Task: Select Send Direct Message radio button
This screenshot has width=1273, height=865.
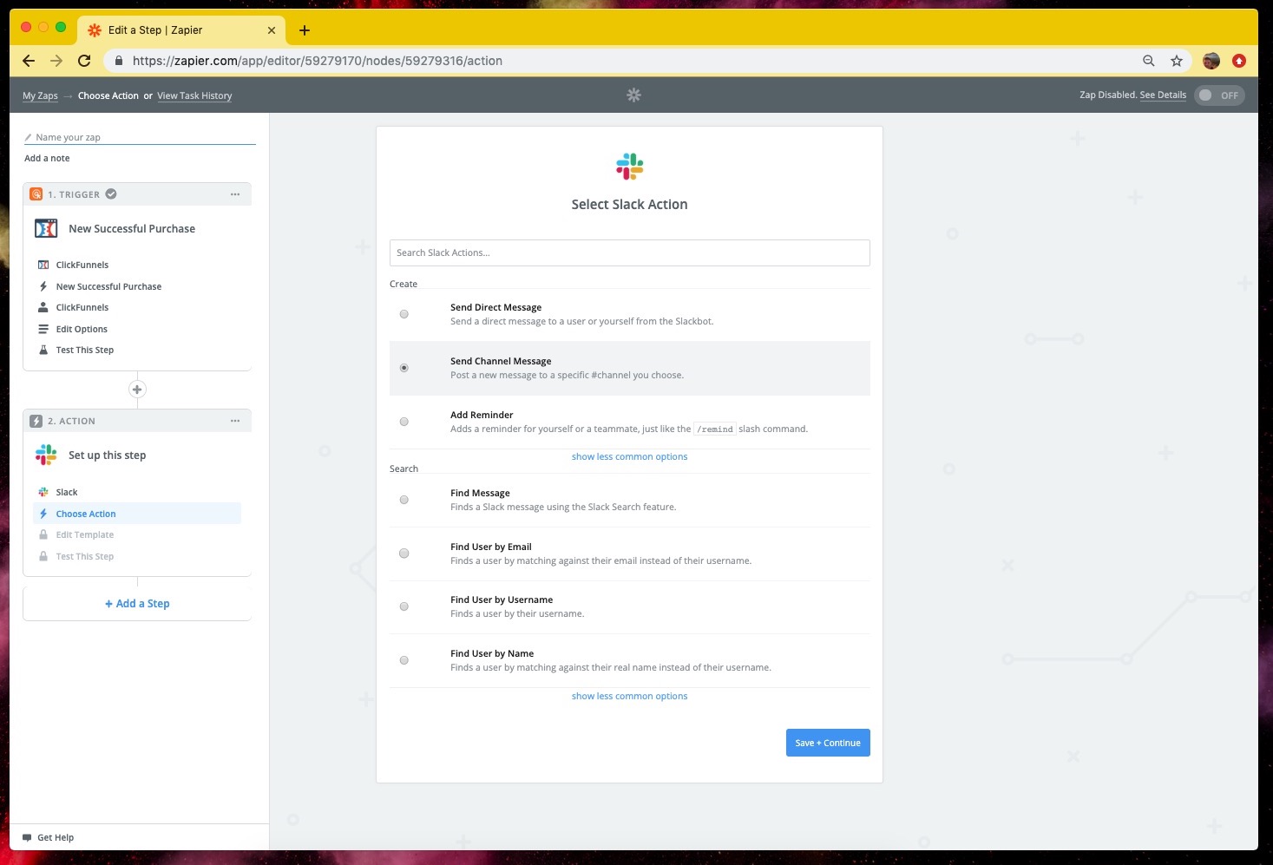Action: [x=404, y=314]
